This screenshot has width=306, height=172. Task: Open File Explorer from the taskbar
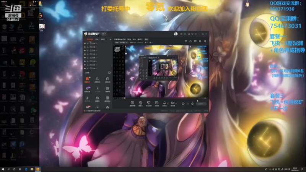(32, 169)
